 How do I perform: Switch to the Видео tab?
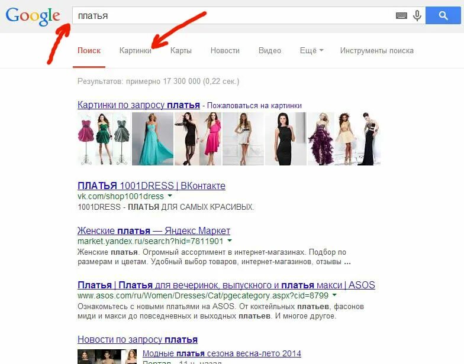[x=270, y=51]
